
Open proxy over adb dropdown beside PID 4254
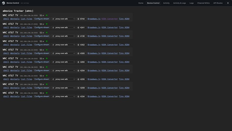pyautogui.click(x=63, y=71)
